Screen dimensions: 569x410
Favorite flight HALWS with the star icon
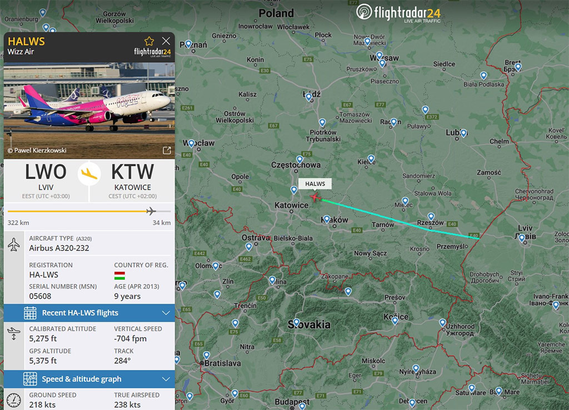pyautogui.click(x=149, y=41)
